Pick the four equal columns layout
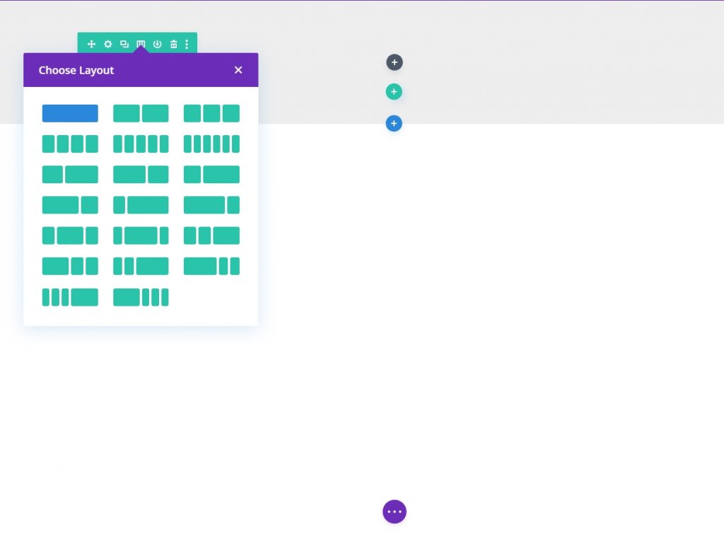This screenshot has height=534, width=724. pyautogui.click(x=70, y=144)
